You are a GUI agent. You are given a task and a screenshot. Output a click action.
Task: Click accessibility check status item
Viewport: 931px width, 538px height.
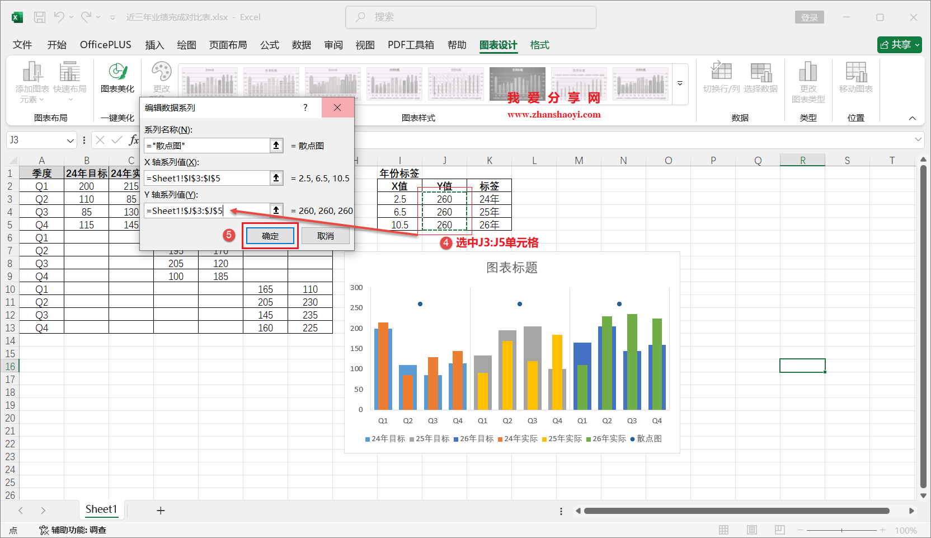73,530
